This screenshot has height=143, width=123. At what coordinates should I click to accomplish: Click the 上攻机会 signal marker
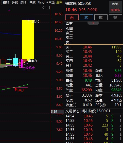(29, 68)
